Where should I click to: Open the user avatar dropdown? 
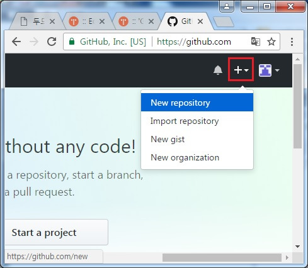[269, 70]
